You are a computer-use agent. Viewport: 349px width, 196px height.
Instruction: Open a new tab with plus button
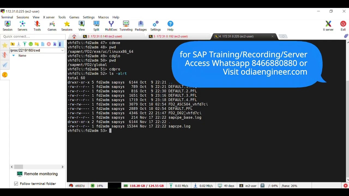coord(283,36)
